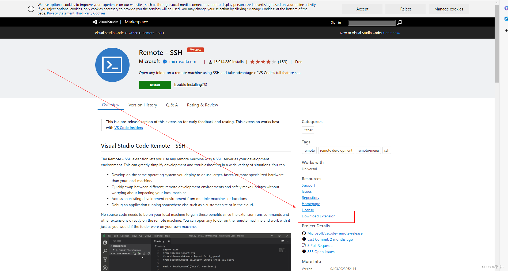The image size is (508, 271).
Task: Click the remote-menu tag
Action: point(368,150)
